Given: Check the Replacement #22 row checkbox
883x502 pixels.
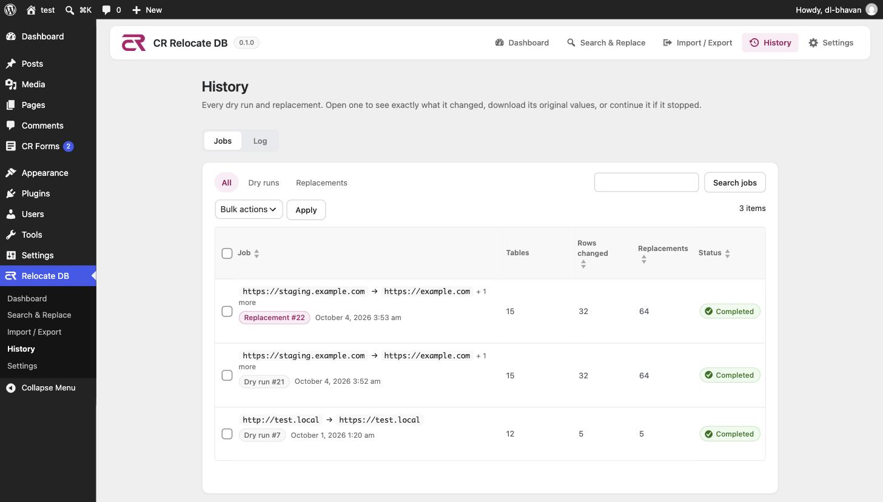Looking at the screenshot, I should (x=227, y=311).
